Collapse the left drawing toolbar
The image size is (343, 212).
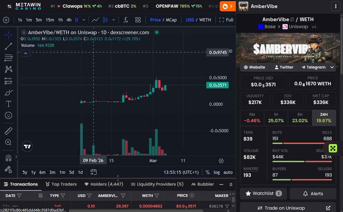(x=16, y=157)
